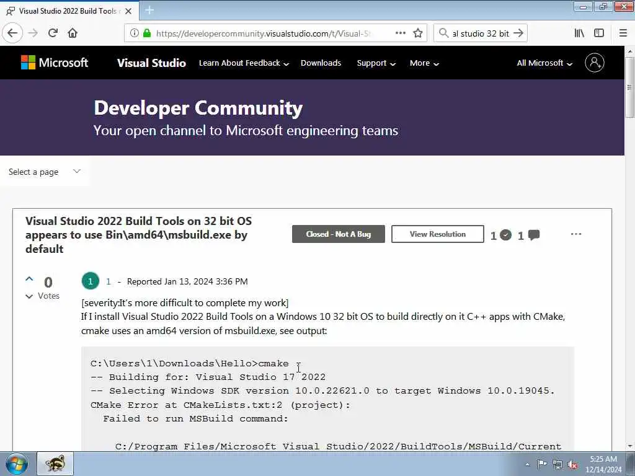Click the Visual Studio brand link

click(x=151, y=63)
